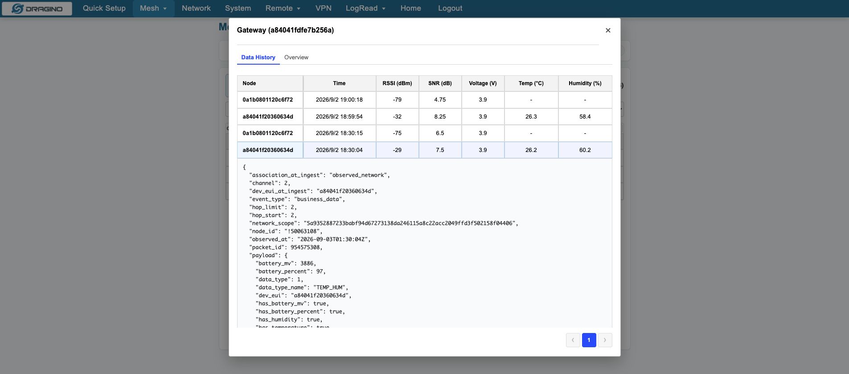Image resolution: width=849 pixels, height=374 pixels.
Task: Click humidity value 60.2
Action: coord(585,150)
